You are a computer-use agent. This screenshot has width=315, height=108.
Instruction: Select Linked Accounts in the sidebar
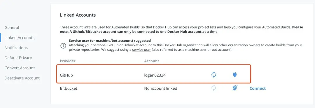click(x=19, y=38)
